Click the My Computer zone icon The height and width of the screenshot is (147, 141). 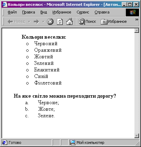coord(73,143)
